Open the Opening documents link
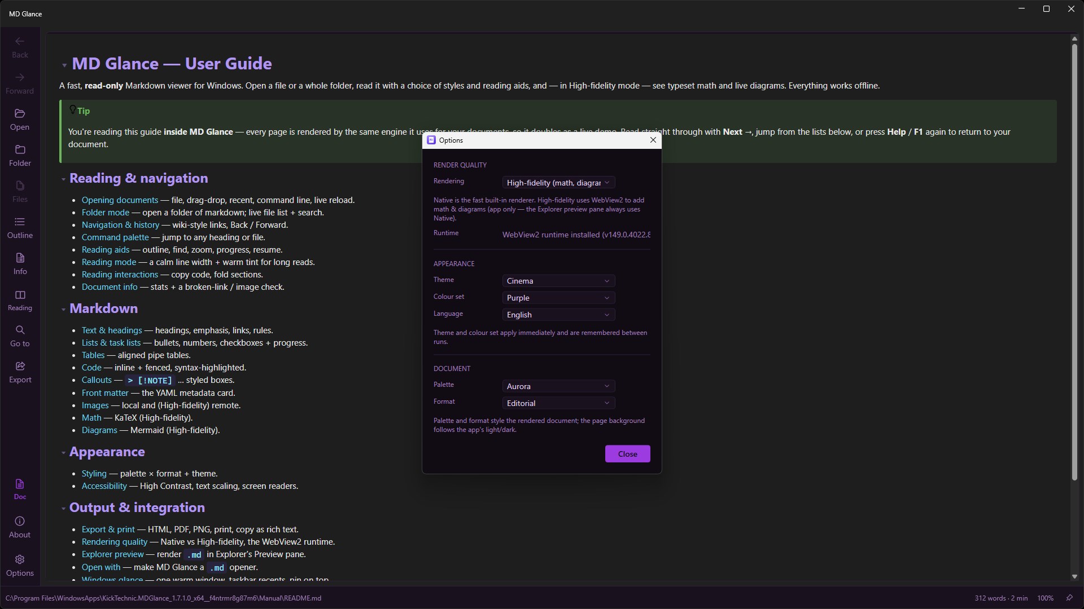 click(120, 200)
